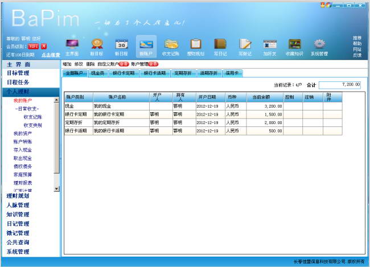Click the 新目标 medal icon
The height and width of the screenshot is (267, 370).
pos(97,44)
